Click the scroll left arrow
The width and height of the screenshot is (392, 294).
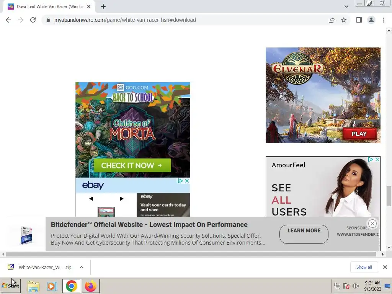point(3,254)
